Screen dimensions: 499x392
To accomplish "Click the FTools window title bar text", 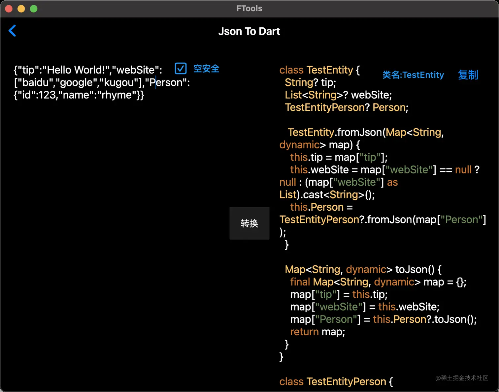I will pos(249,9).
